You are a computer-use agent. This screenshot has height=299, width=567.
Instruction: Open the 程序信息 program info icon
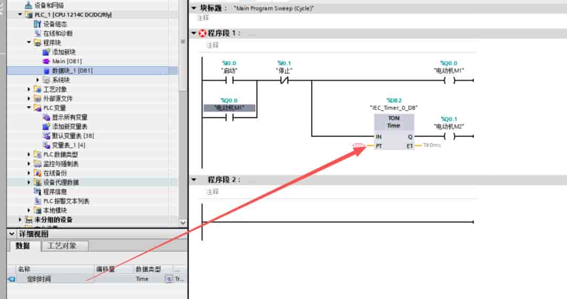[37, 192]
